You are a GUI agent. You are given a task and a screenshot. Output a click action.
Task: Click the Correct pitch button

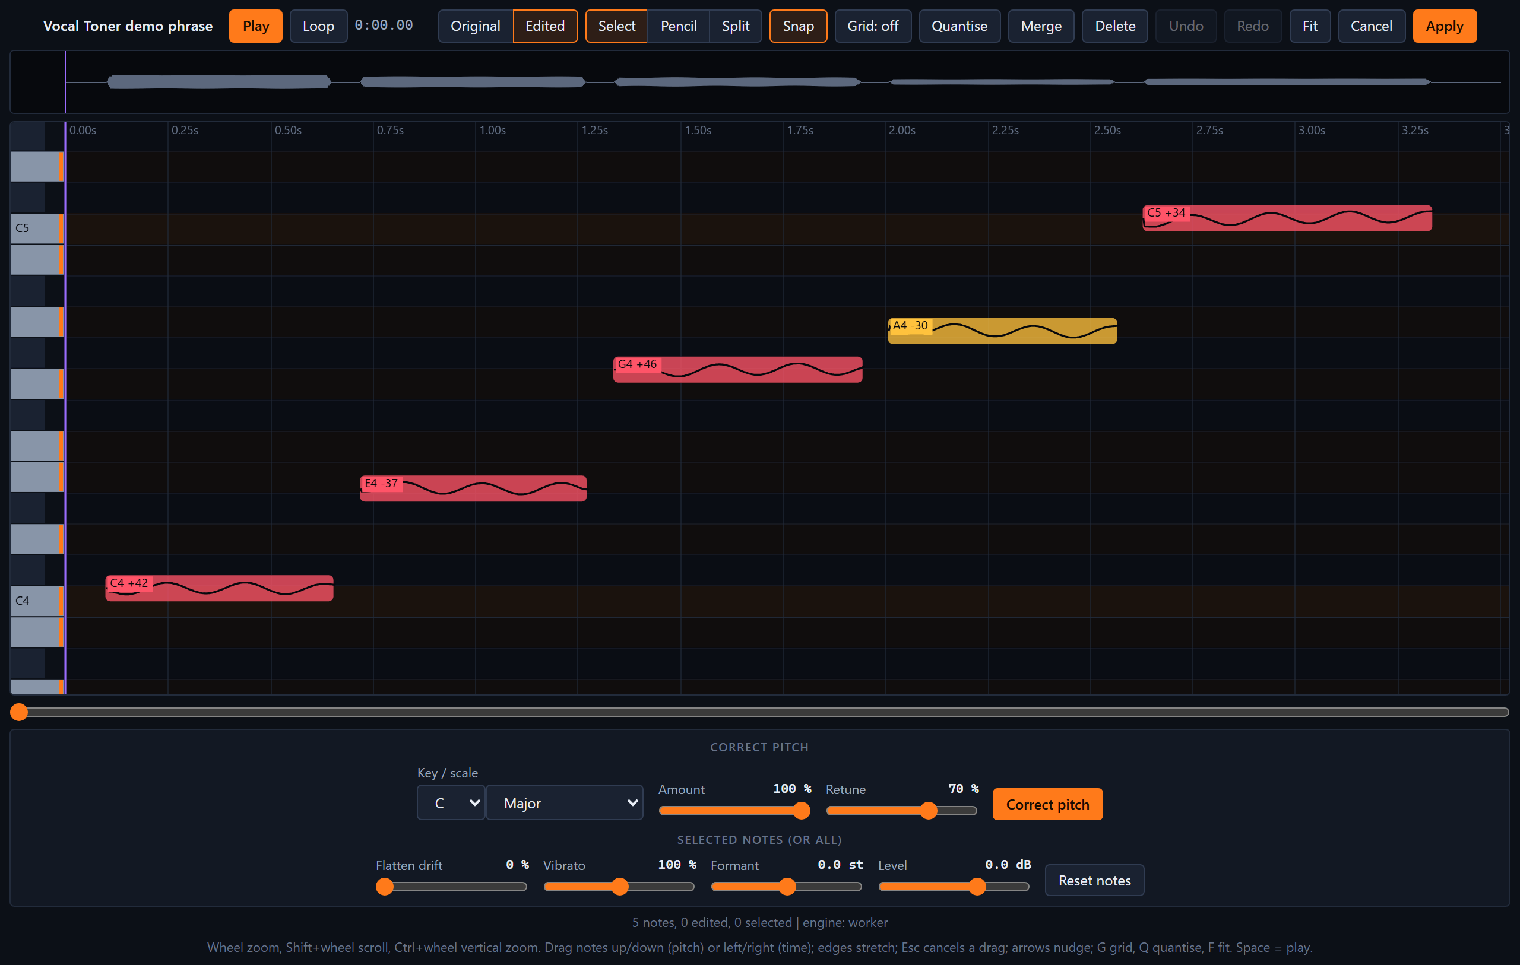pos(1047,804)
